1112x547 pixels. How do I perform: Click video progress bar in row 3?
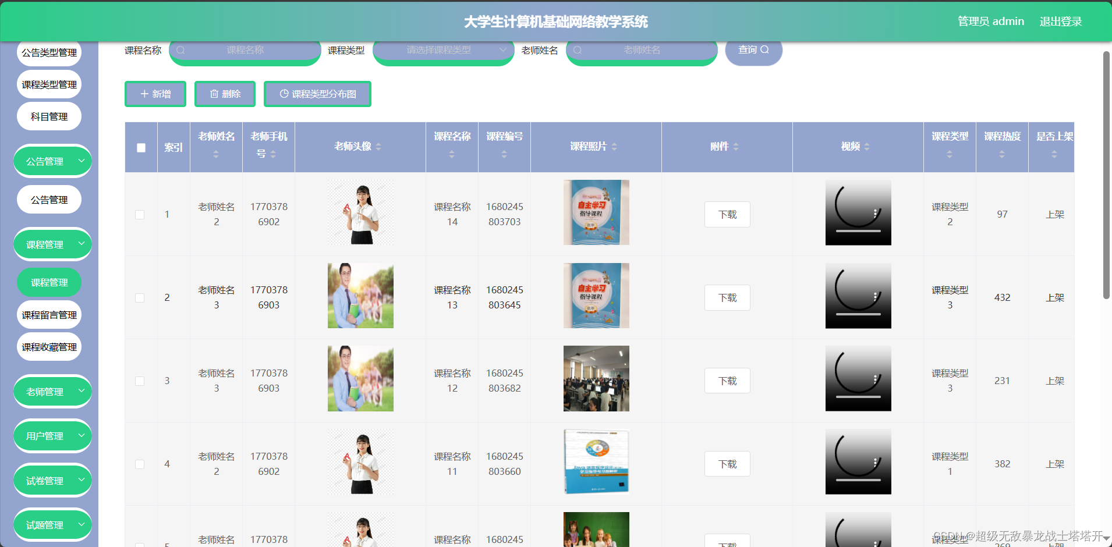858,397
